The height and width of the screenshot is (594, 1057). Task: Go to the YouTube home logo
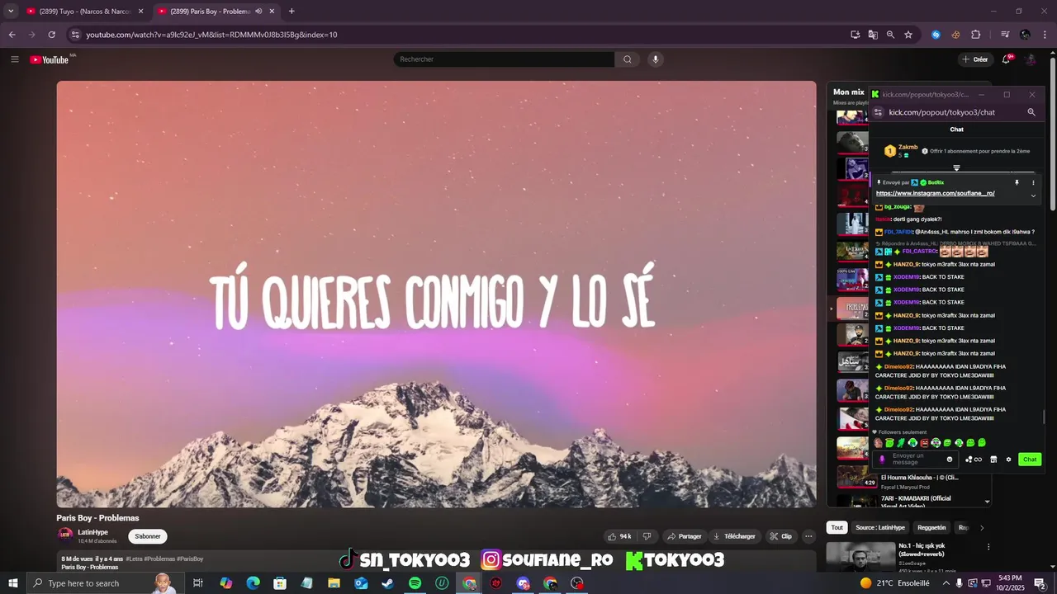click(49, 59)
